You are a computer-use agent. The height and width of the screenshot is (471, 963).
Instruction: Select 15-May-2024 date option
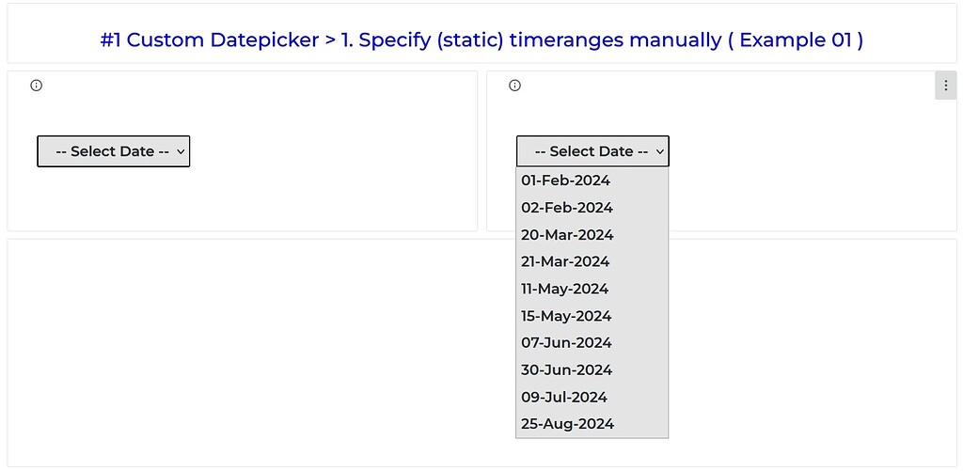592,316
